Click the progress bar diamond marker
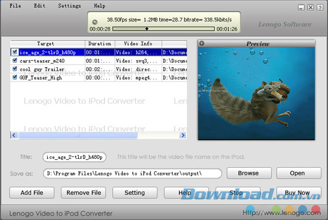 tap(147, 29)
